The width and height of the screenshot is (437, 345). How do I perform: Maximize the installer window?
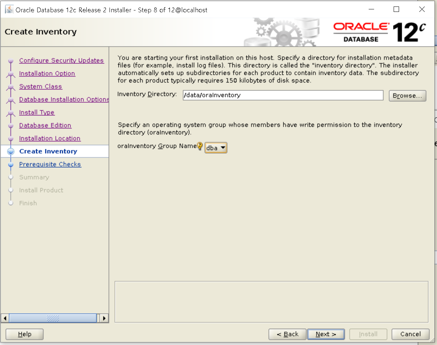396,10
